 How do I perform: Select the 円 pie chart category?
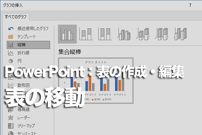coord(28,61)
